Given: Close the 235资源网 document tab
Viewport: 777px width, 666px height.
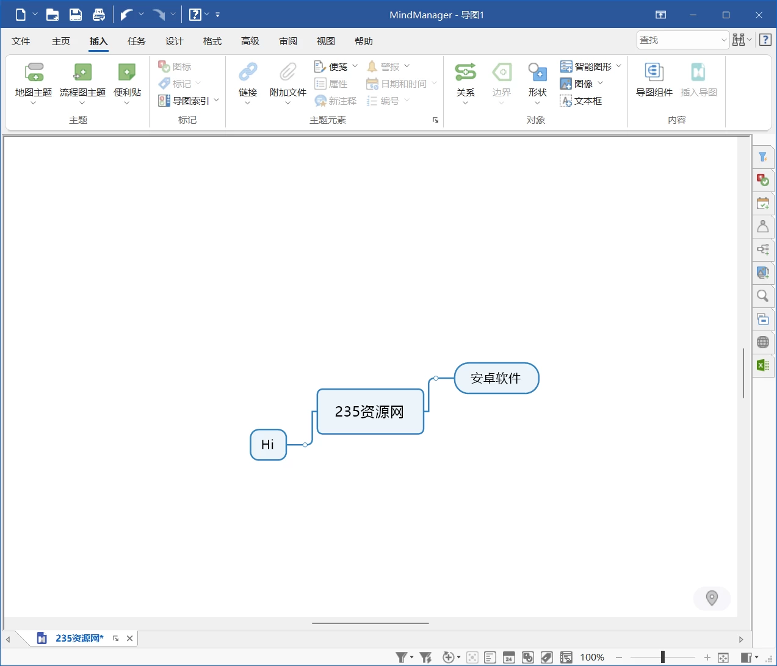Looking at the screenshot, I should [129, 639].
